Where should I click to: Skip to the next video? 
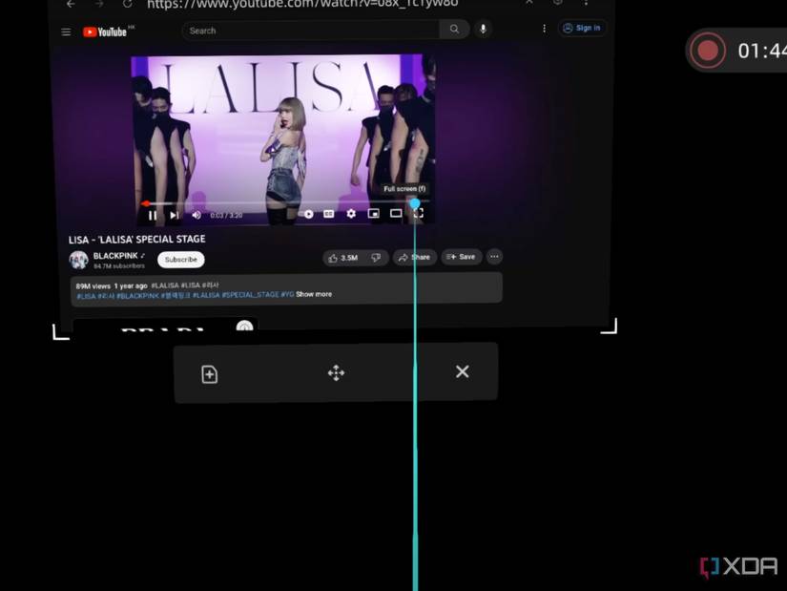pyautogui.click(x=175, y=216)
